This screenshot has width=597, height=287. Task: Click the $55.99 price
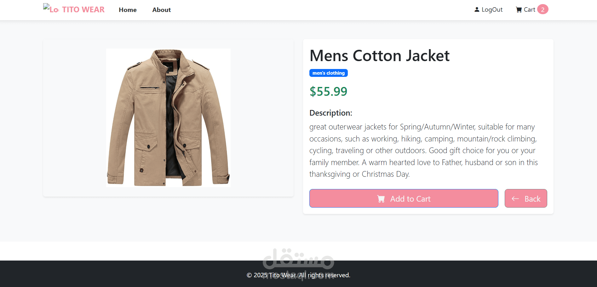pyautogui.click(x=328, y=92)
